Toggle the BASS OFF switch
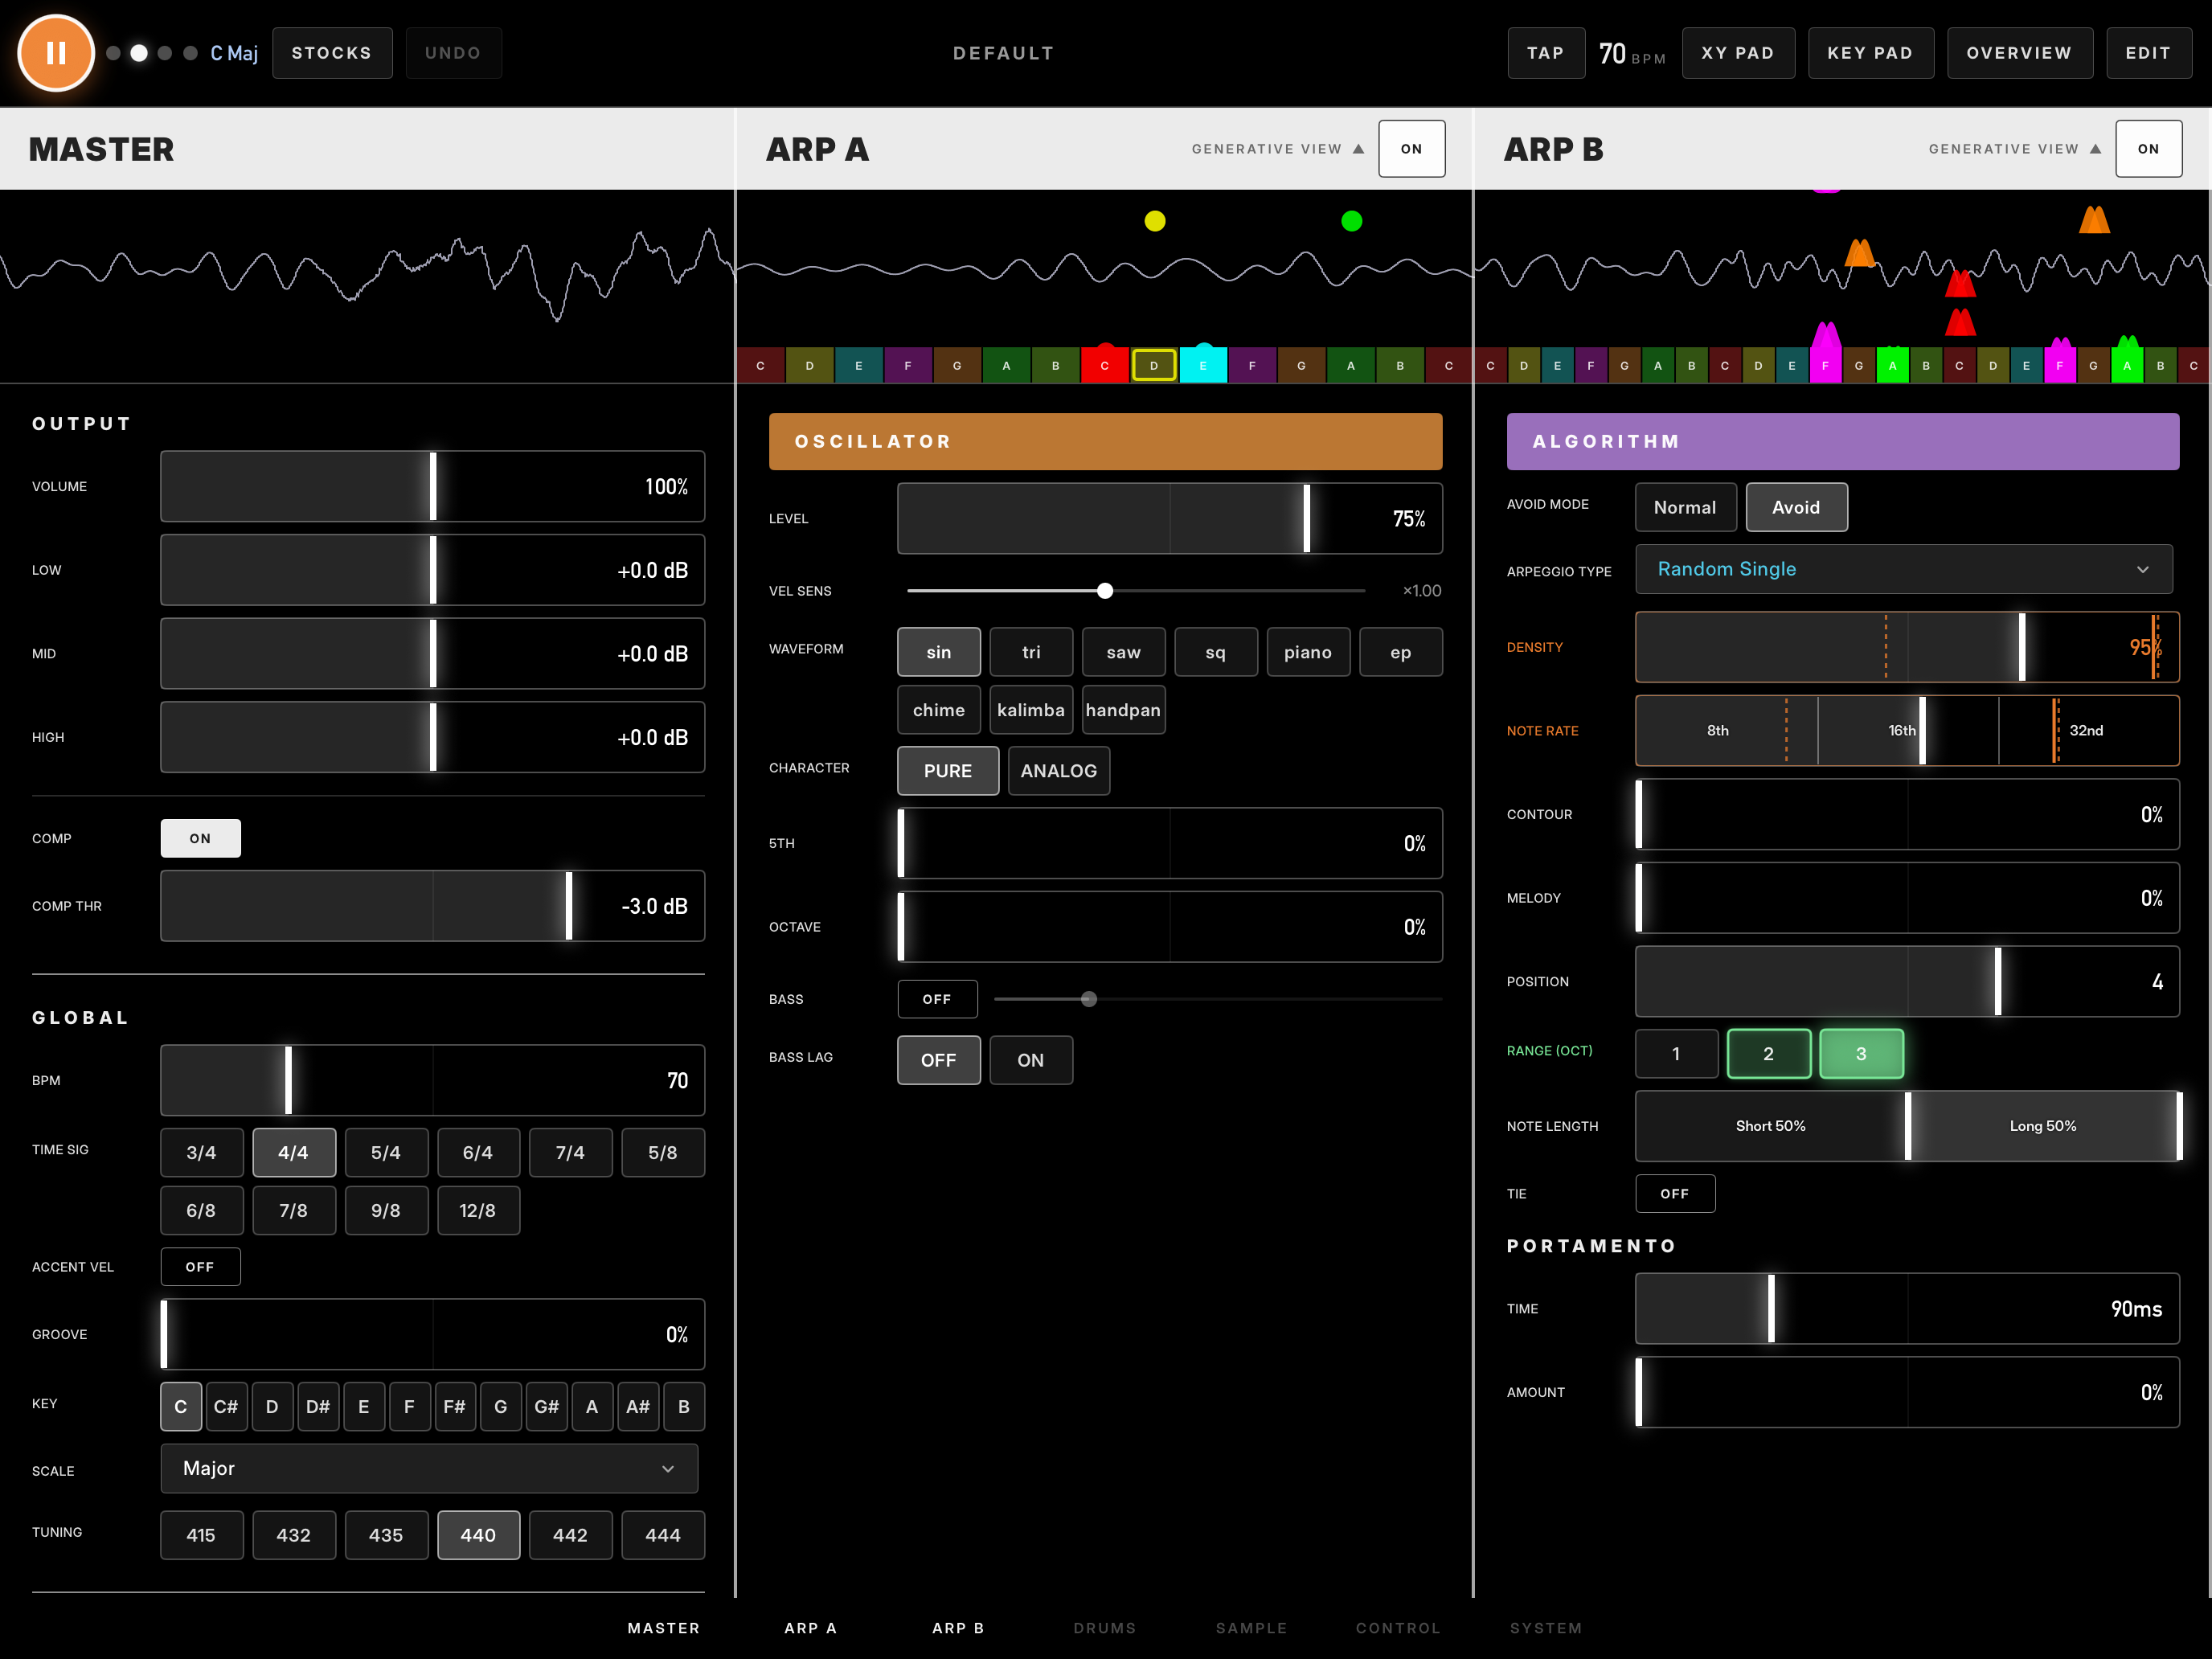Screen dimensions: 2212x1659 [x=937, y=999]
